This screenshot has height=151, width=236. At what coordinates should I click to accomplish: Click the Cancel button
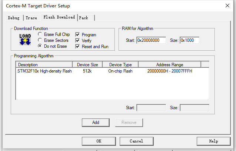[136, 141]
